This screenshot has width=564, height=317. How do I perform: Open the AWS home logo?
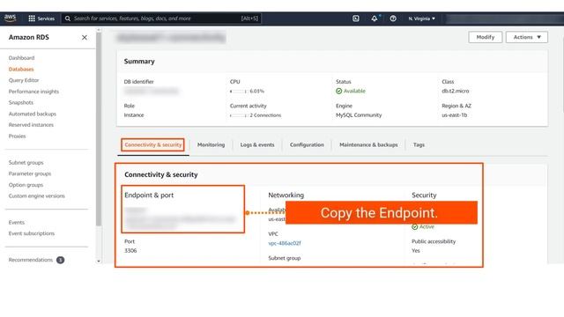10,18
